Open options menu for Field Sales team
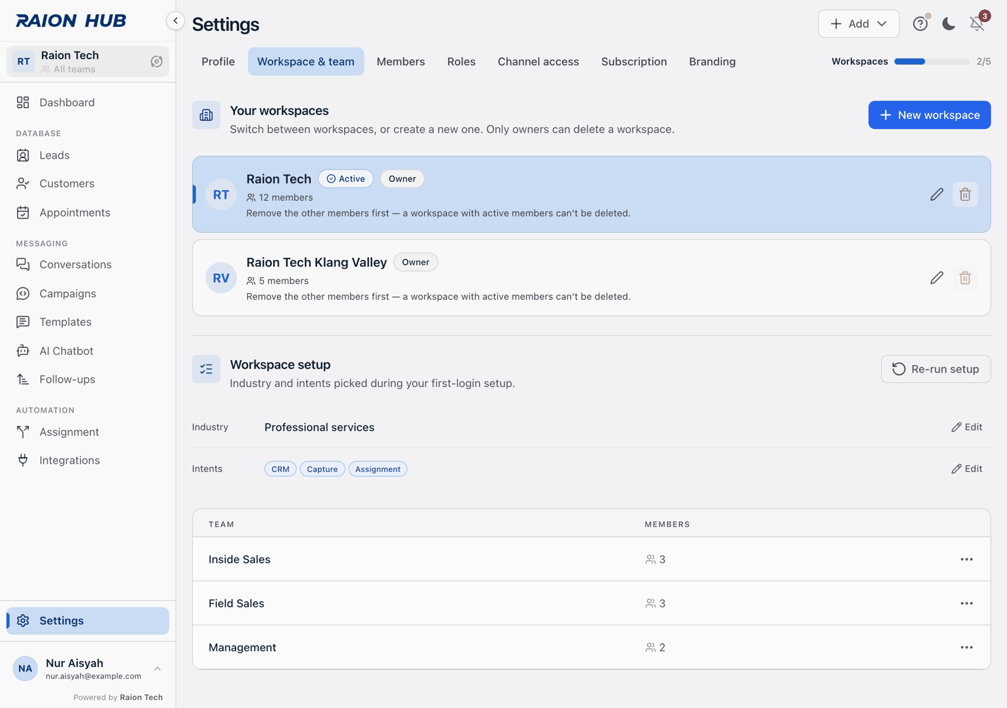Image resolution: width=1007 pixels, height=708 pixels. click(967, 604)
